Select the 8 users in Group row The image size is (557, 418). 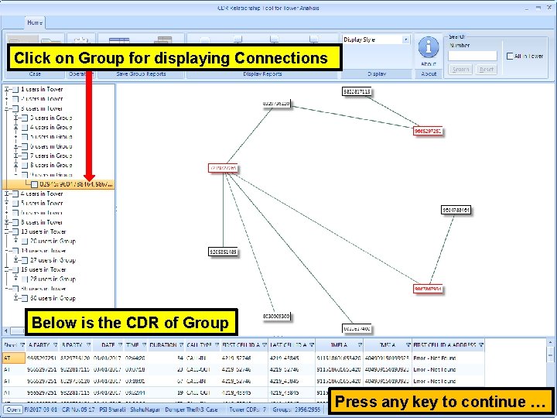[51, 166]
